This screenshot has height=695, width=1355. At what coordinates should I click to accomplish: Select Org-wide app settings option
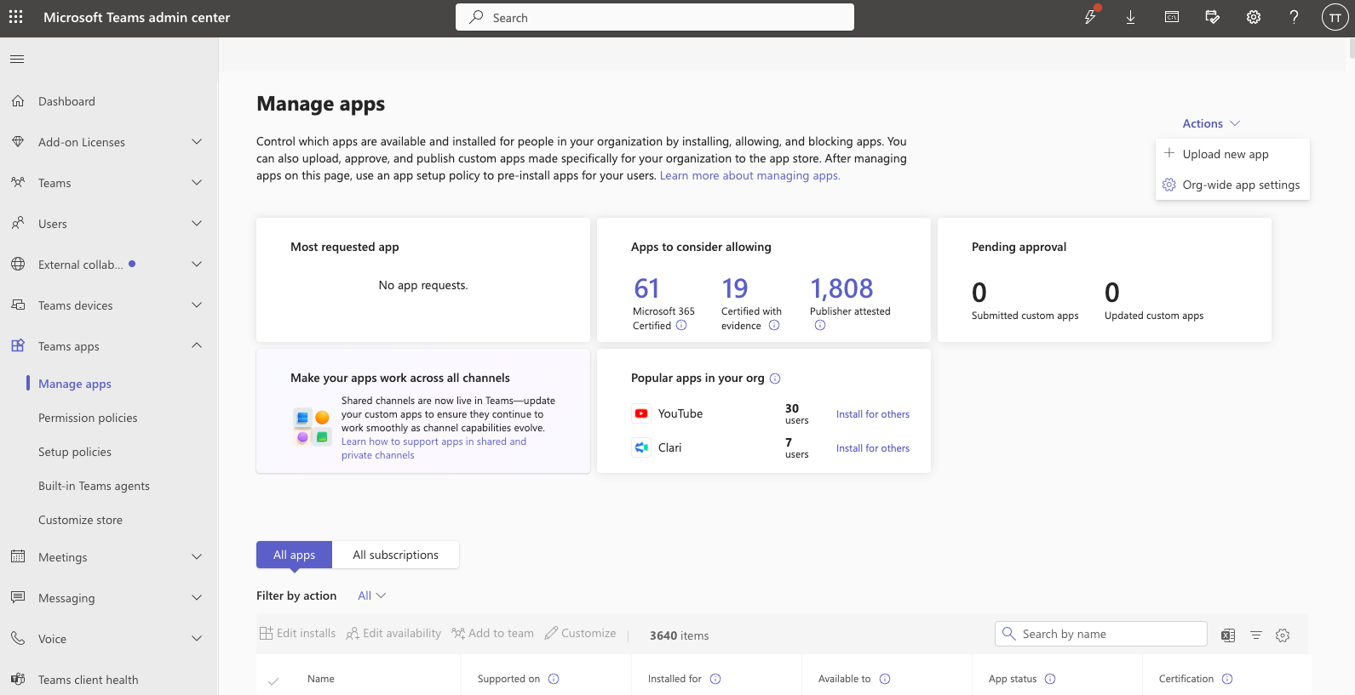pos(1232,185)
